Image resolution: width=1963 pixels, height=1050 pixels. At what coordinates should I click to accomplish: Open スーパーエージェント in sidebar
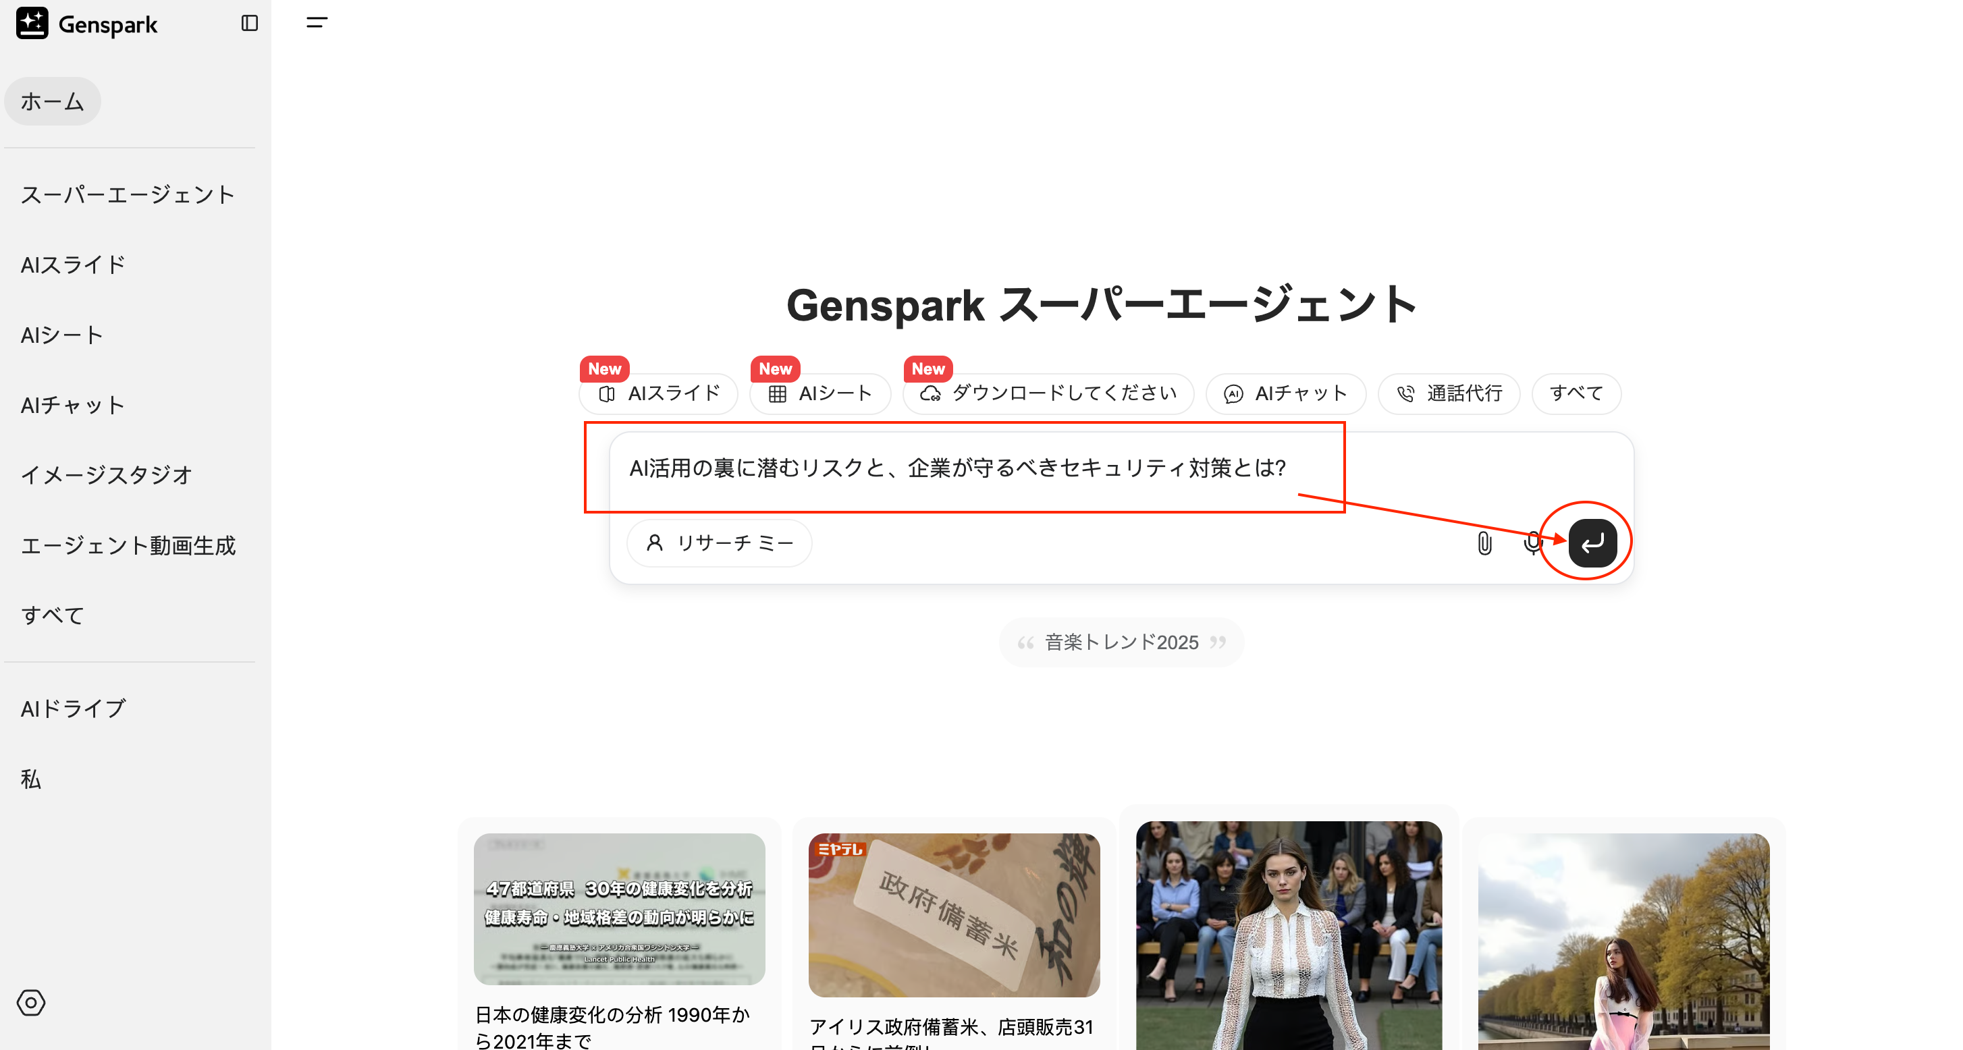tap(128, 195)
